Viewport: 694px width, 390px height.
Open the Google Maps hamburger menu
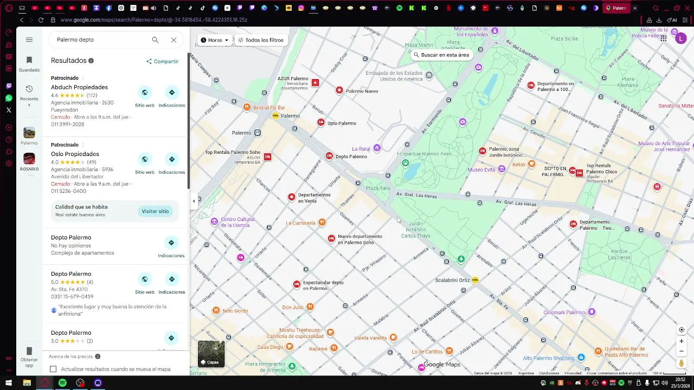click(x=29, y=40)
